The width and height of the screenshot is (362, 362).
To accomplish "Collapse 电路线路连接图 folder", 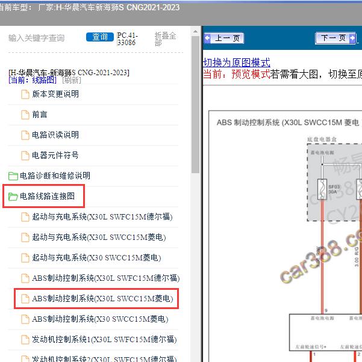I will (48, 196).
